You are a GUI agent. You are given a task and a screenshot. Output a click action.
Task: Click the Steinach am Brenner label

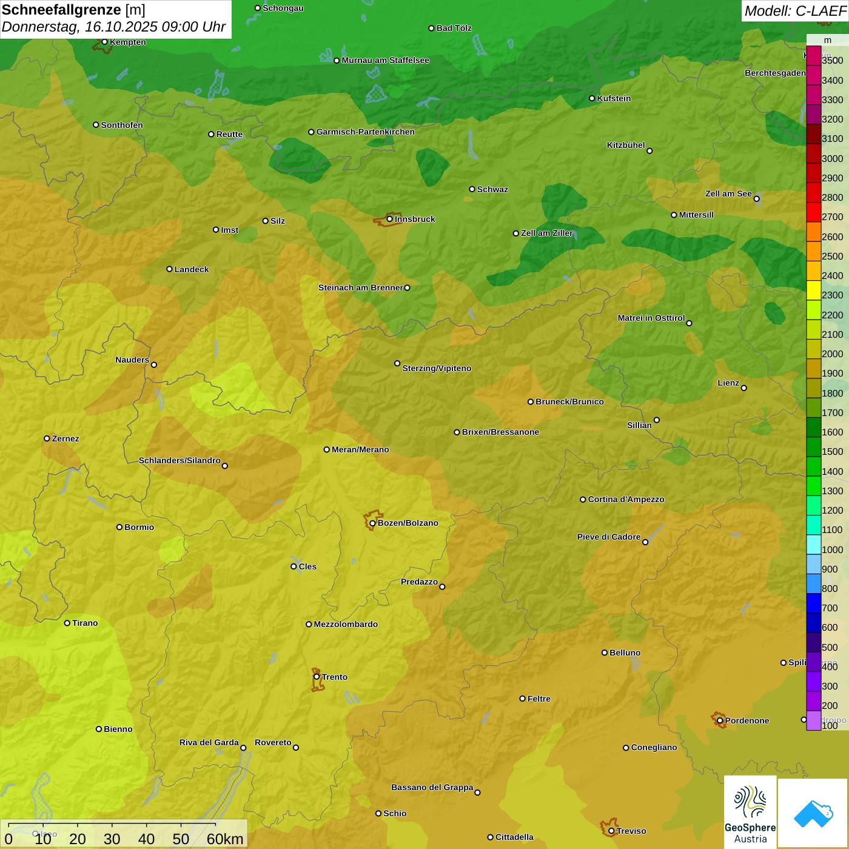[x=361, y=287]
